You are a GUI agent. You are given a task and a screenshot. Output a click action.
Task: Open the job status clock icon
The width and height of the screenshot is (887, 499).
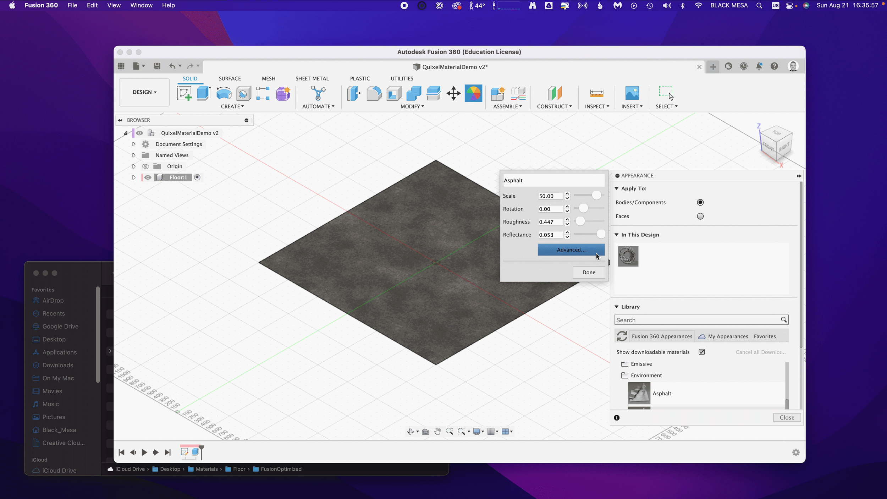point(744,66)
